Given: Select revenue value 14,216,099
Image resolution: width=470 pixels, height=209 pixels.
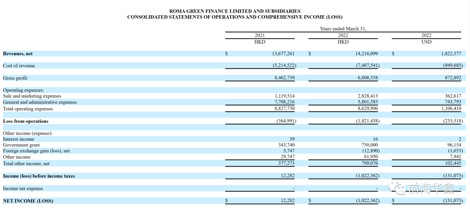Looking at the screenshot, I should (366, 54).
